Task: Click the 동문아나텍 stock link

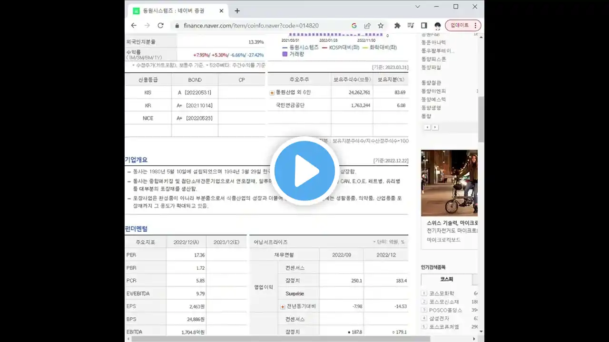Action: point(433,42)
